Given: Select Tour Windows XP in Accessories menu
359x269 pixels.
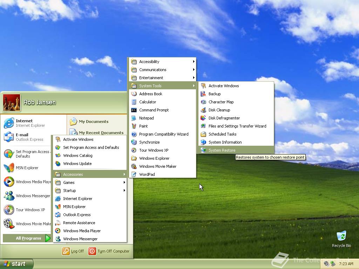Looking at the screenshot, I should [162, 150].
